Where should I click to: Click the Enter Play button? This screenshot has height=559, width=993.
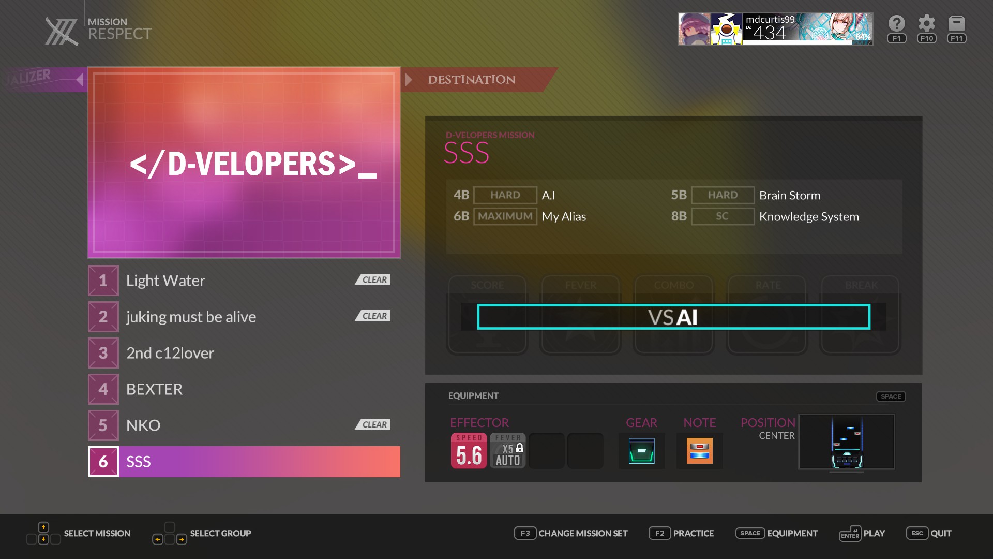pos(862,533)
